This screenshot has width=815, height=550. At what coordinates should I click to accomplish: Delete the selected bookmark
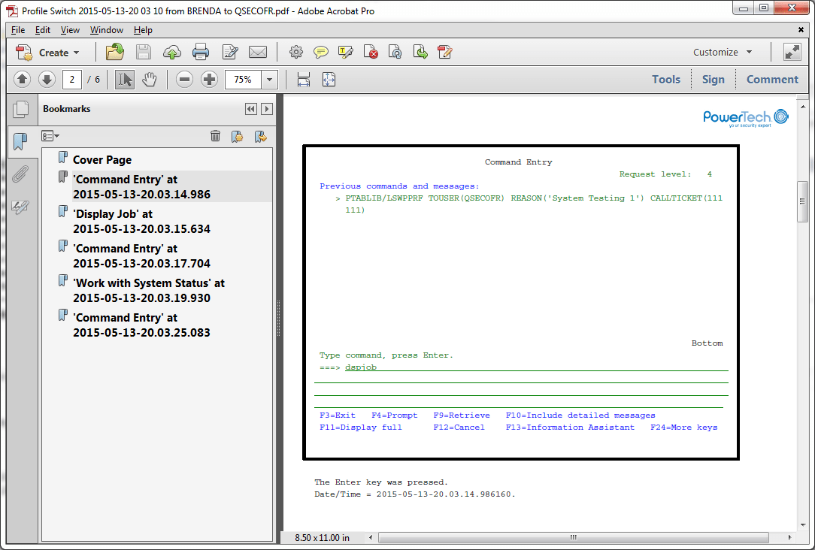216,136
